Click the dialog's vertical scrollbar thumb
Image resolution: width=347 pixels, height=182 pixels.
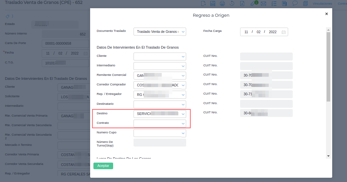[328, 66]
